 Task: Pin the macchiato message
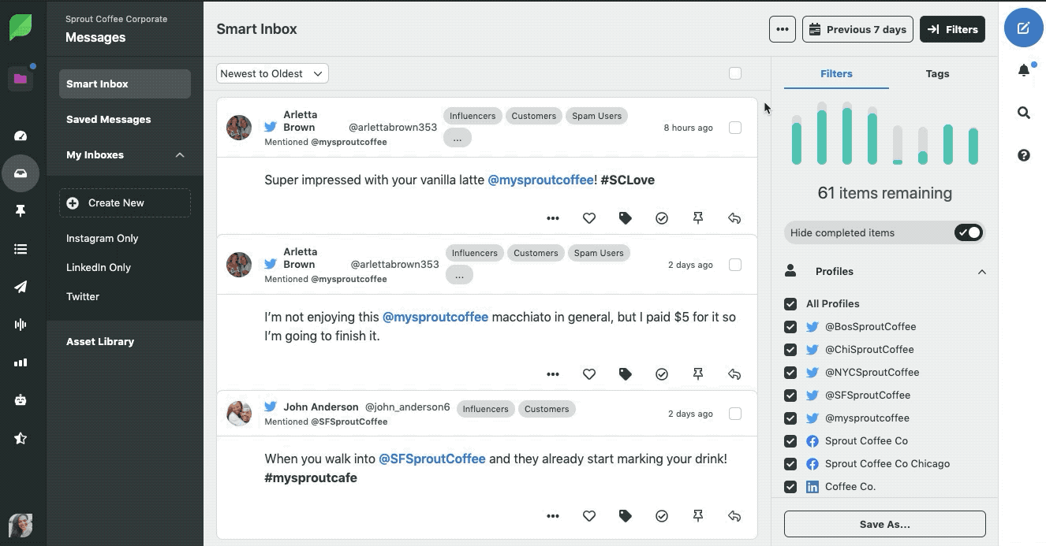[697, 374]
